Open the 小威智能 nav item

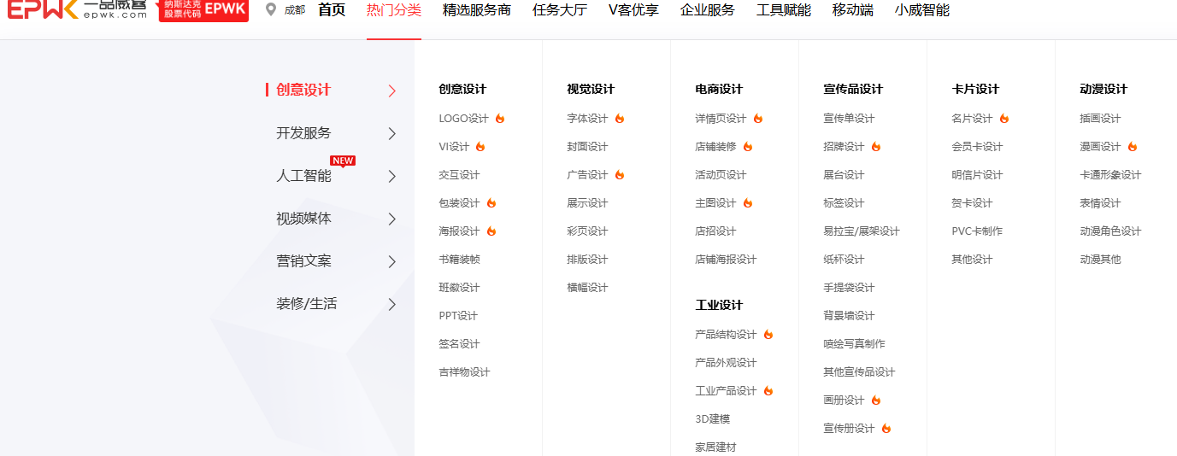922,10
